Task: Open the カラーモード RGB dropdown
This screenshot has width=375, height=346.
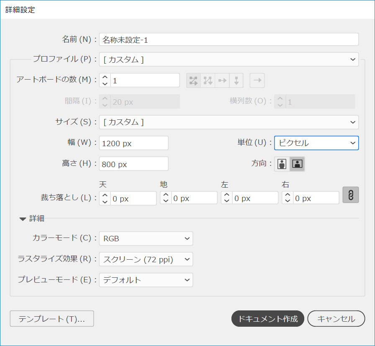Action: 146,238
